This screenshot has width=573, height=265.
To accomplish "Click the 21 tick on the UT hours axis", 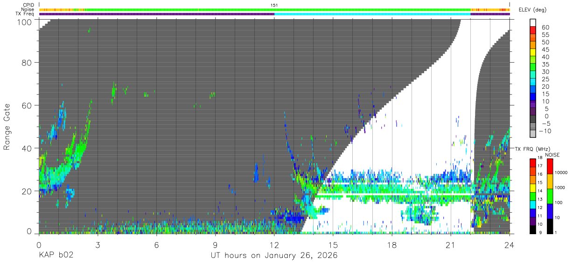I will (450, 244).
